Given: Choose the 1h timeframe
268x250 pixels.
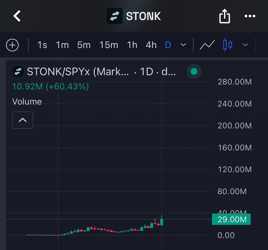Looking at the screenshot, I should point(132,45).
